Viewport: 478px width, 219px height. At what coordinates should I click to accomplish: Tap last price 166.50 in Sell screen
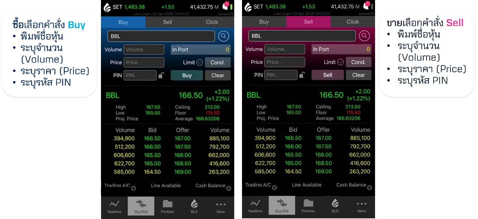331,95
